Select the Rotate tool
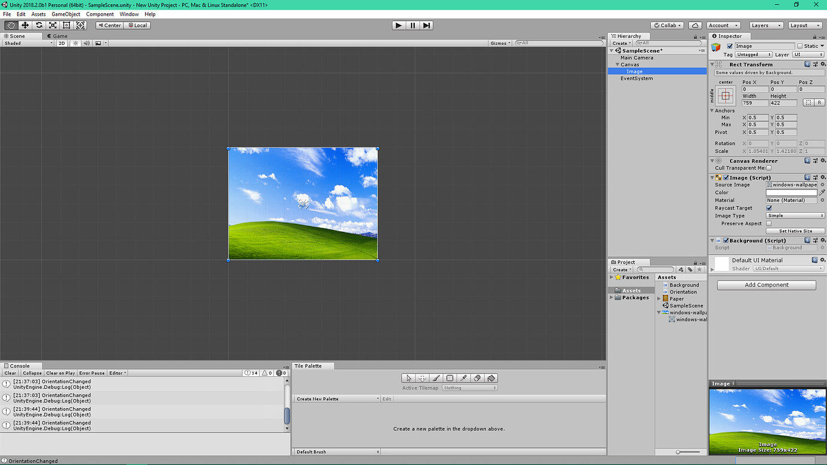This screenshot has height=465, width=827. [38, 25]
